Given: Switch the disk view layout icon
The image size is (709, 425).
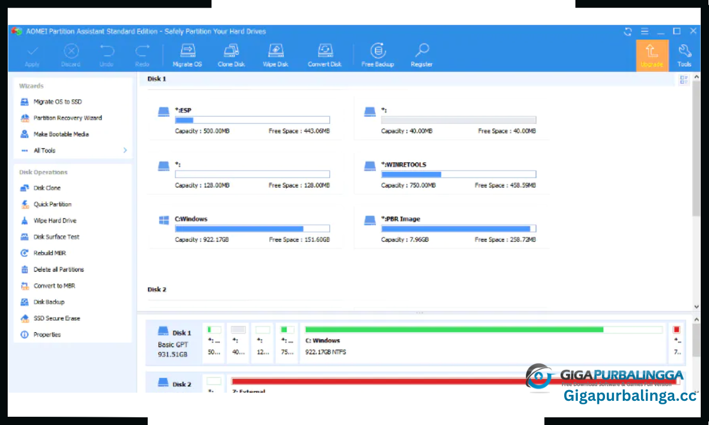Looking at the screenshot, I should 684,80.
